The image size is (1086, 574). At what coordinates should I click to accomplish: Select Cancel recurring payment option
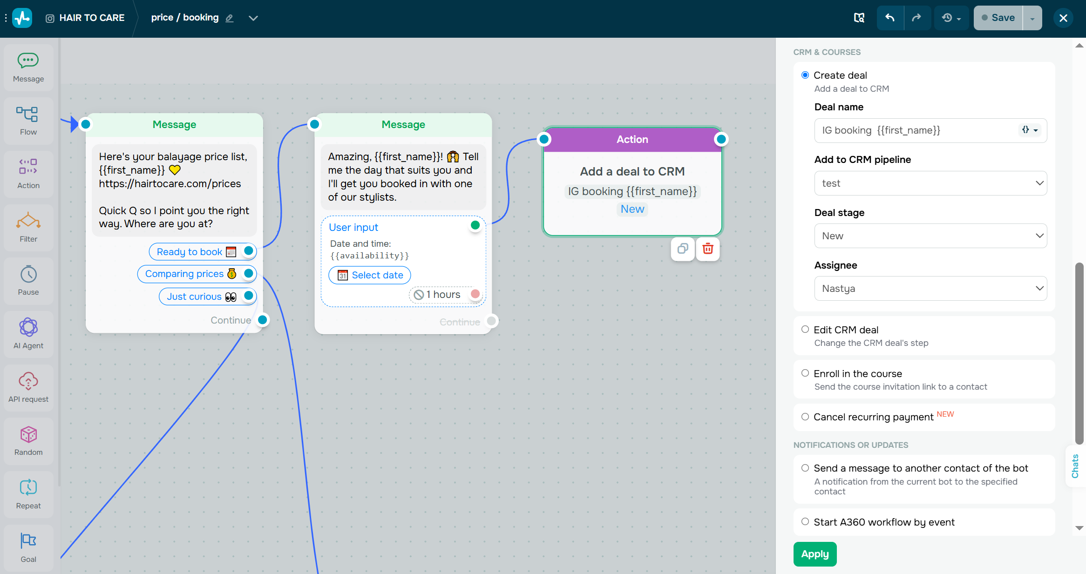[x=805, y=417]
